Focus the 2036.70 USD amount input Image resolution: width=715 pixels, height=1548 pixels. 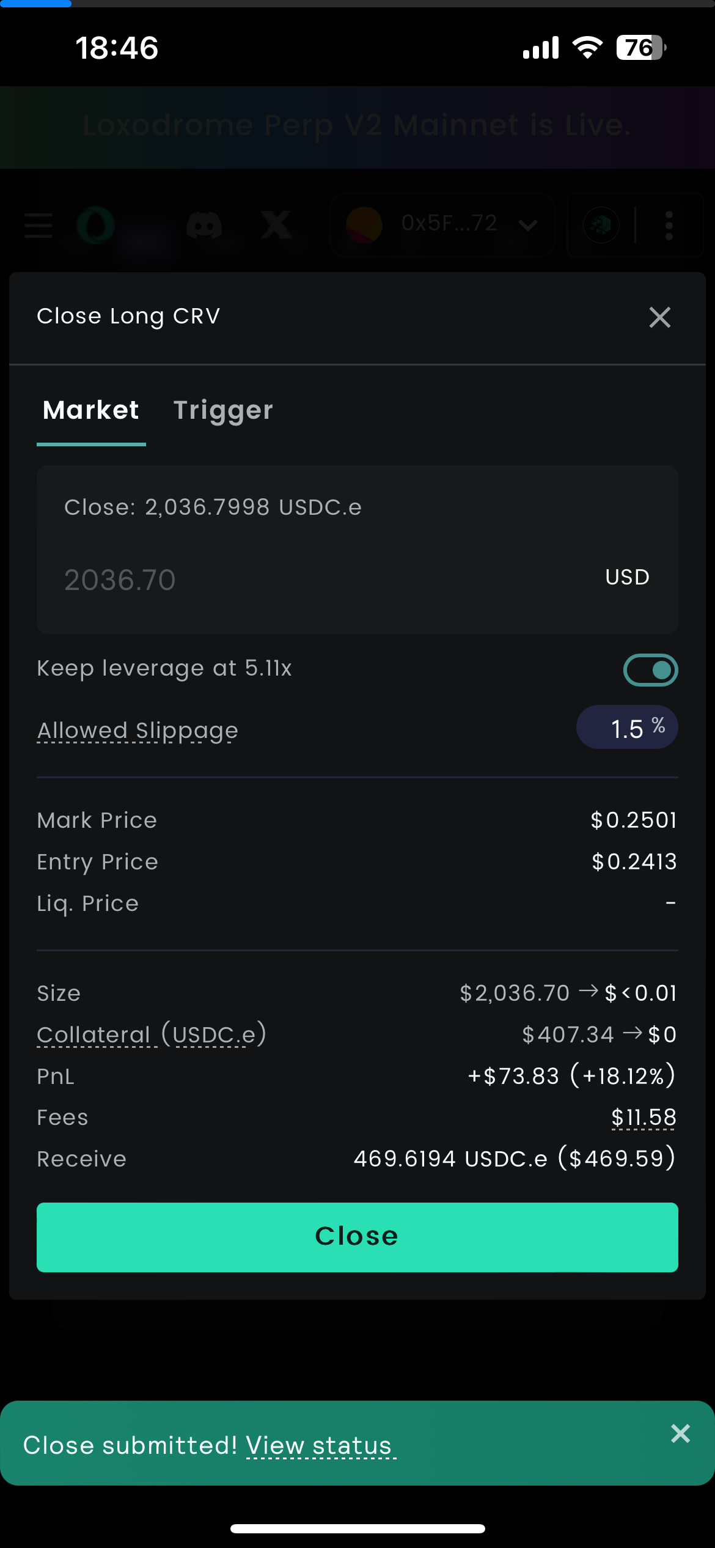(x=358, y=579)
